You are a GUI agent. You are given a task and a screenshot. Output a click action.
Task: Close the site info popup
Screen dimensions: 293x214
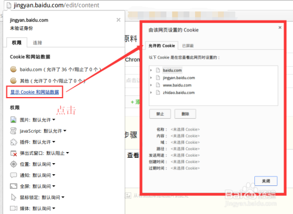click(118, 20)
